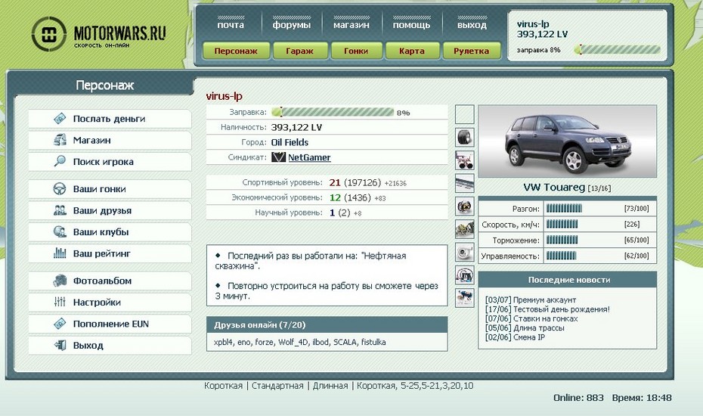Click the NetGamer syndicate emblem icon
703x416 pixels.
tap(278, 157)
